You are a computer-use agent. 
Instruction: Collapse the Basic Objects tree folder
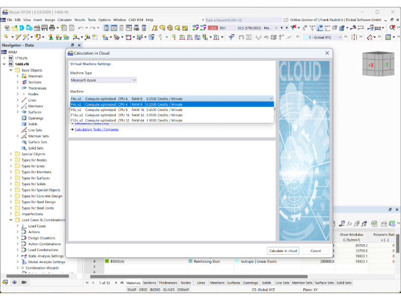[11, 70]
